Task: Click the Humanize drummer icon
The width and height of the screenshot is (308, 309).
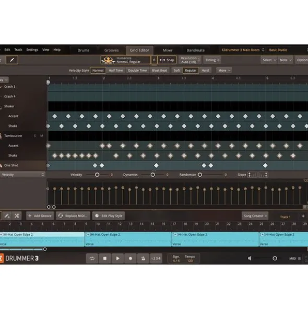Action: [x=108, y=60]
